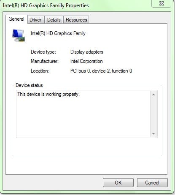The image size is (175, 195).
Task: Click the device status scroll up arrow
Action: (153, 95)
